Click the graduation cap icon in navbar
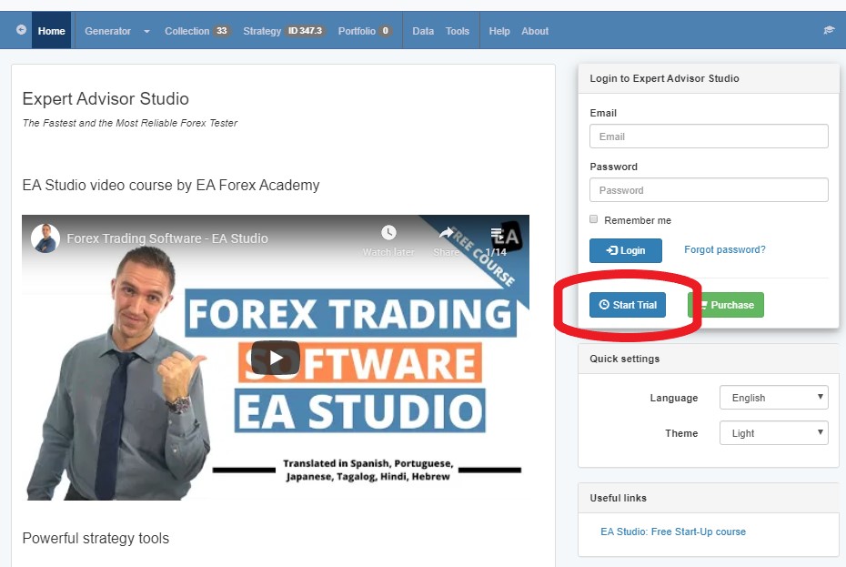The width and height of the screenshot is (846, 567). (829, 30)
